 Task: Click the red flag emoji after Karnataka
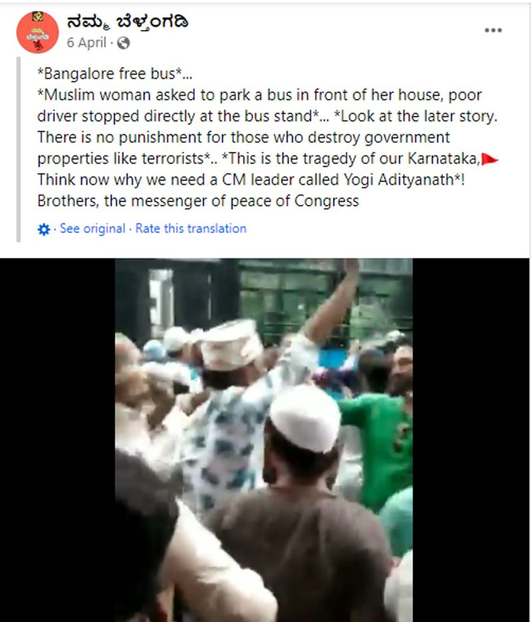(490, 159)
